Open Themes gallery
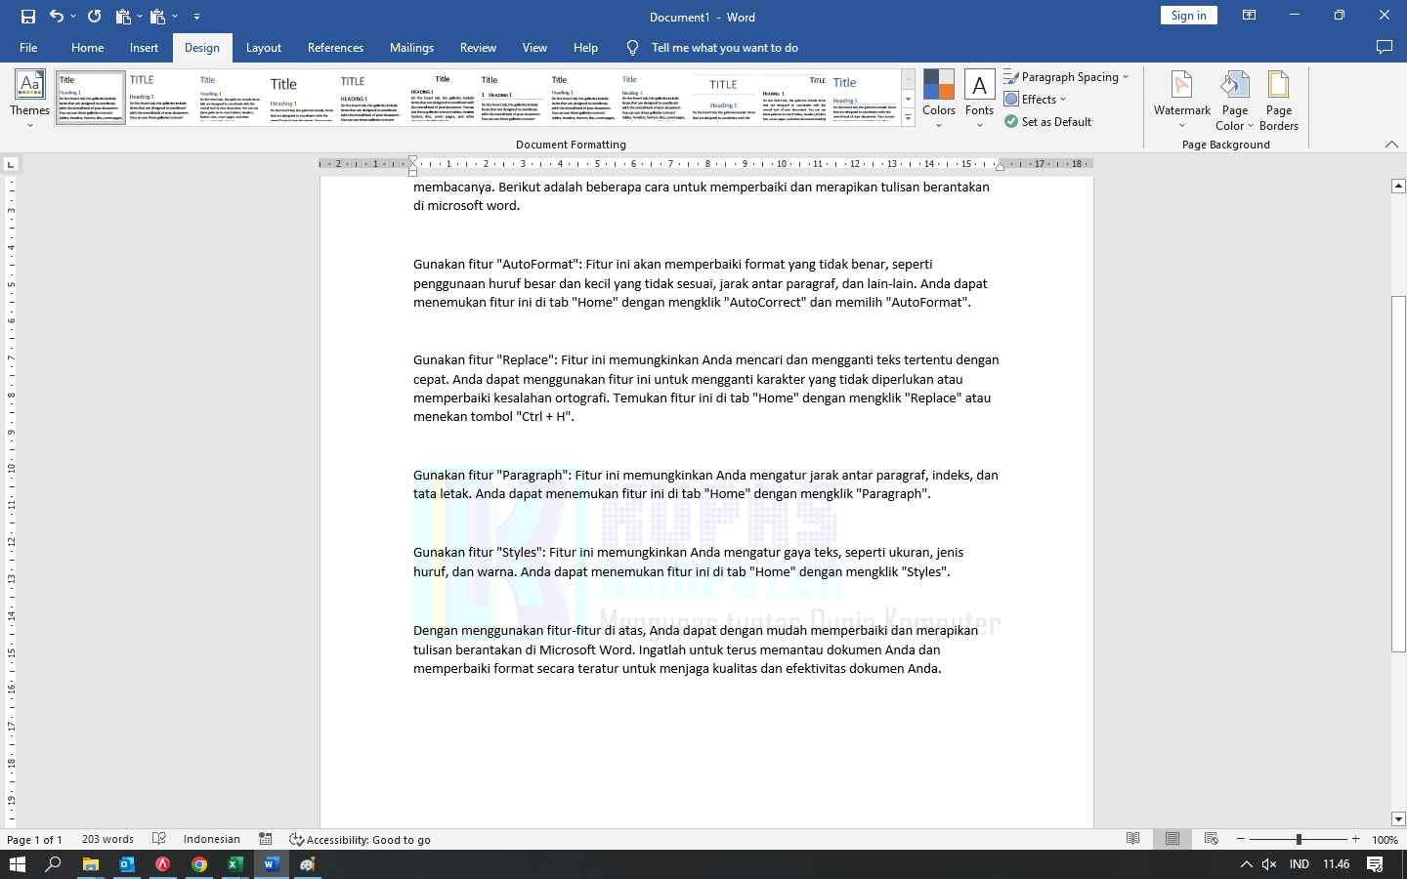The width and height of the screenshot is (1407, 879). point(29,100)
